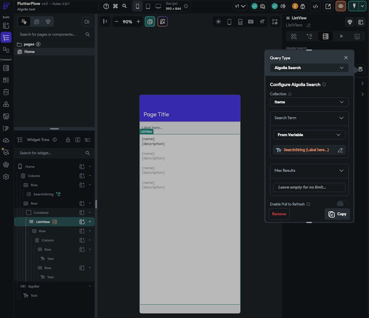The width and height of the screenshot is (369, 318).
Task: Click inside the Leave empty for no limit field
Action: tap(309, 187)
